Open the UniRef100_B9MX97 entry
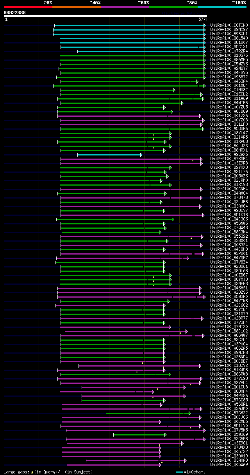 pos(229,30)
